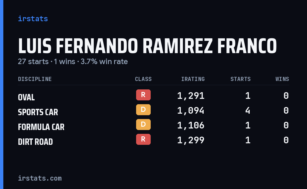Sort by the IRATING column header
Image resolution: width=307 pixels, height=189 pixels.
pos(193,79)
